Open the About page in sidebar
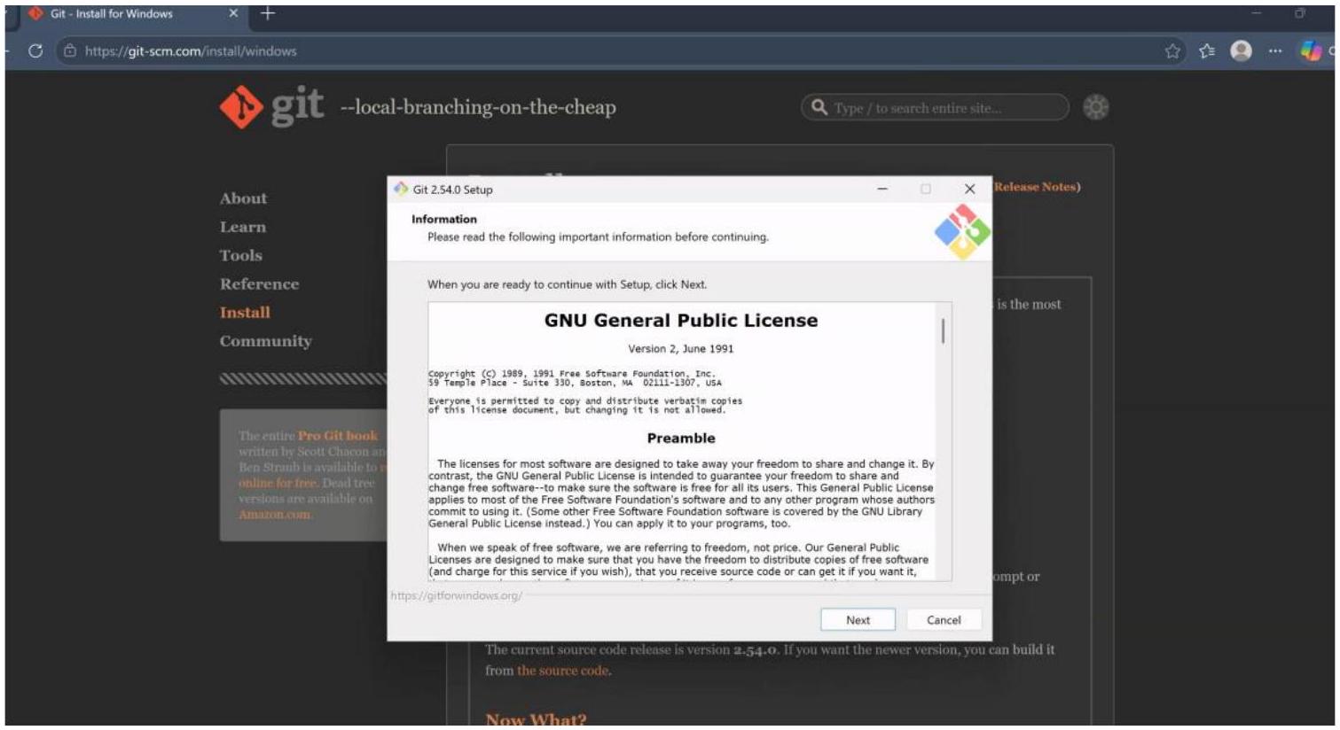 [x=243, y=198]
